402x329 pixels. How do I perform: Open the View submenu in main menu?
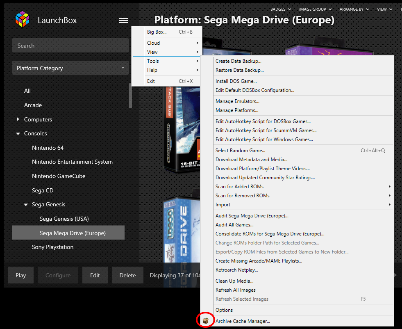click(167, 52)
